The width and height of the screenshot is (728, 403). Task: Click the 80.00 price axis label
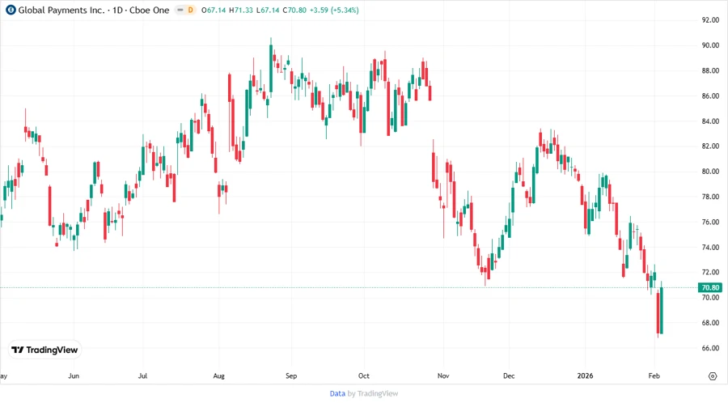pos(710,172)
